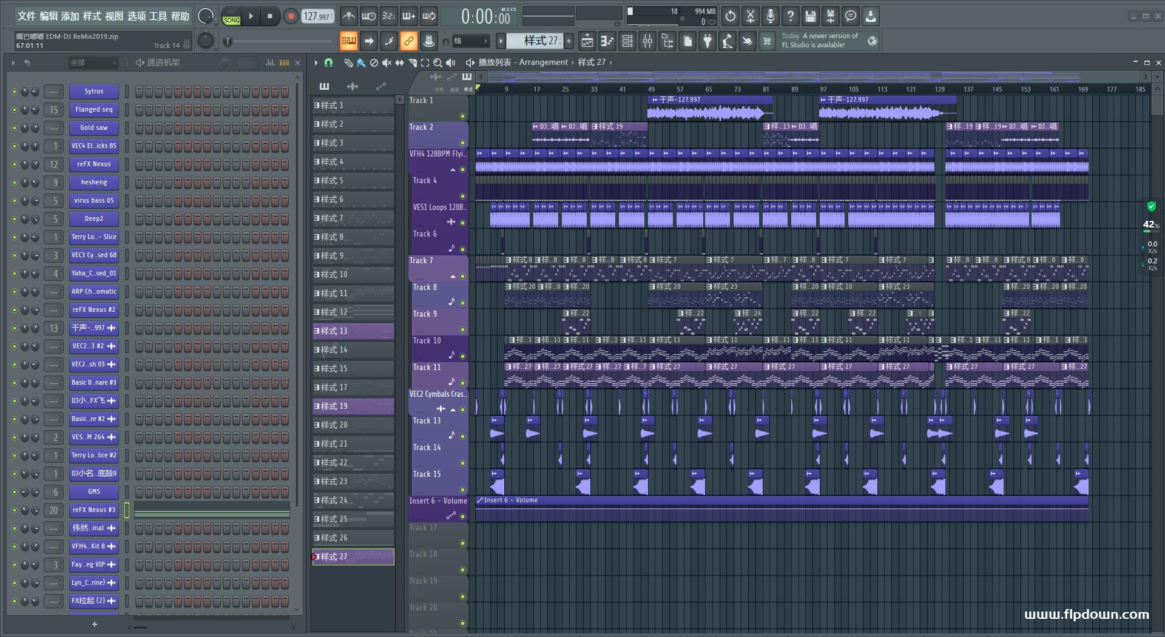This screenshot has height=637, width=1165.
Task: Open the 添加 menu
Action: pyautogui.click(x=70, y=16)
